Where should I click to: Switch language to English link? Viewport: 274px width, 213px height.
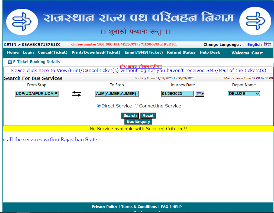tap(254, 45)
